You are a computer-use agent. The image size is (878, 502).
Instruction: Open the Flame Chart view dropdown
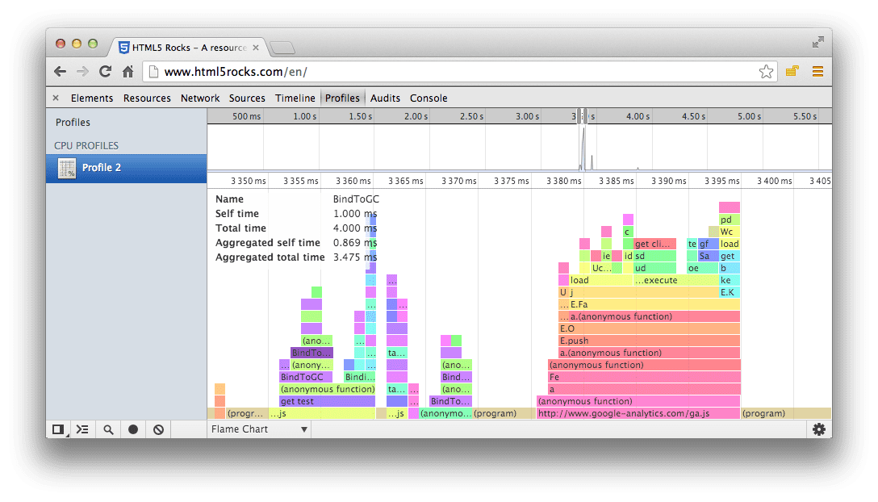(259, 429)
